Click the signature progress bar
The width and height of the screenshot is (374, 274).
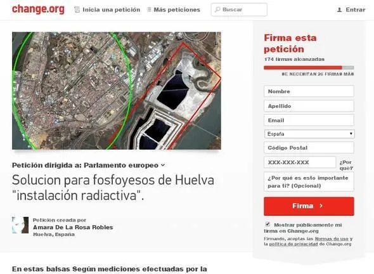pos(309,68)
